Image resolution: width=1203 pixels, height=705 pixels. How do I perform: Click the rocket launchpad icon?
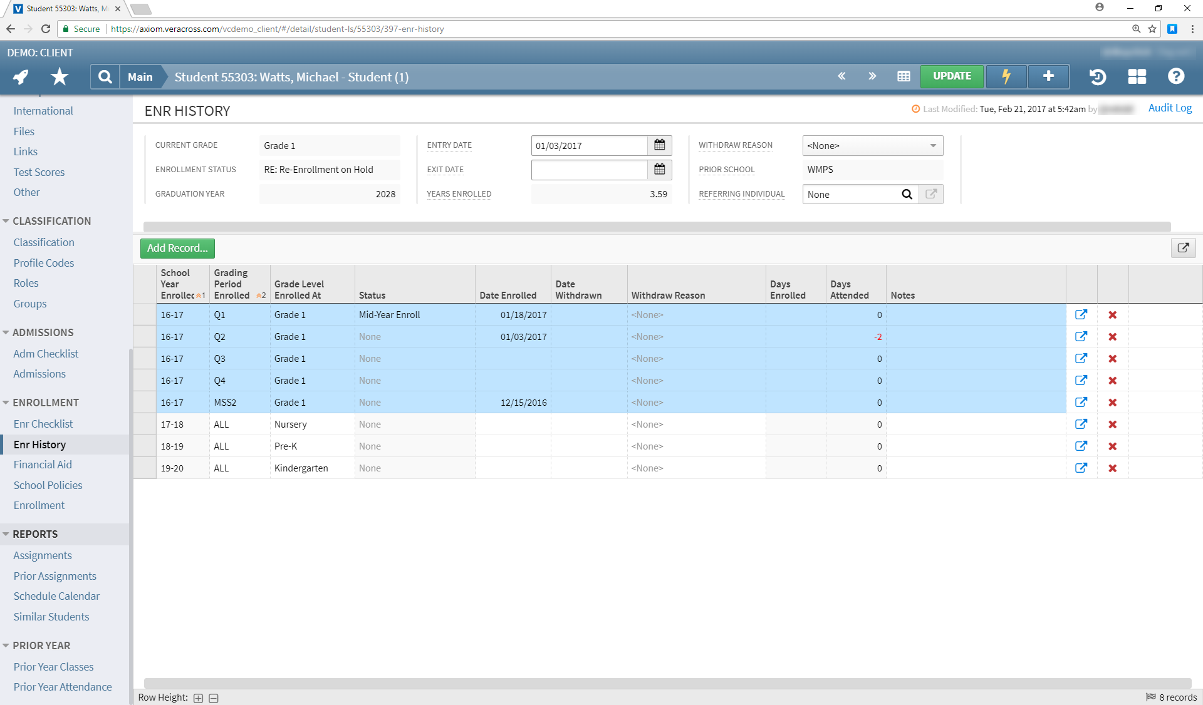pos(21,76)
